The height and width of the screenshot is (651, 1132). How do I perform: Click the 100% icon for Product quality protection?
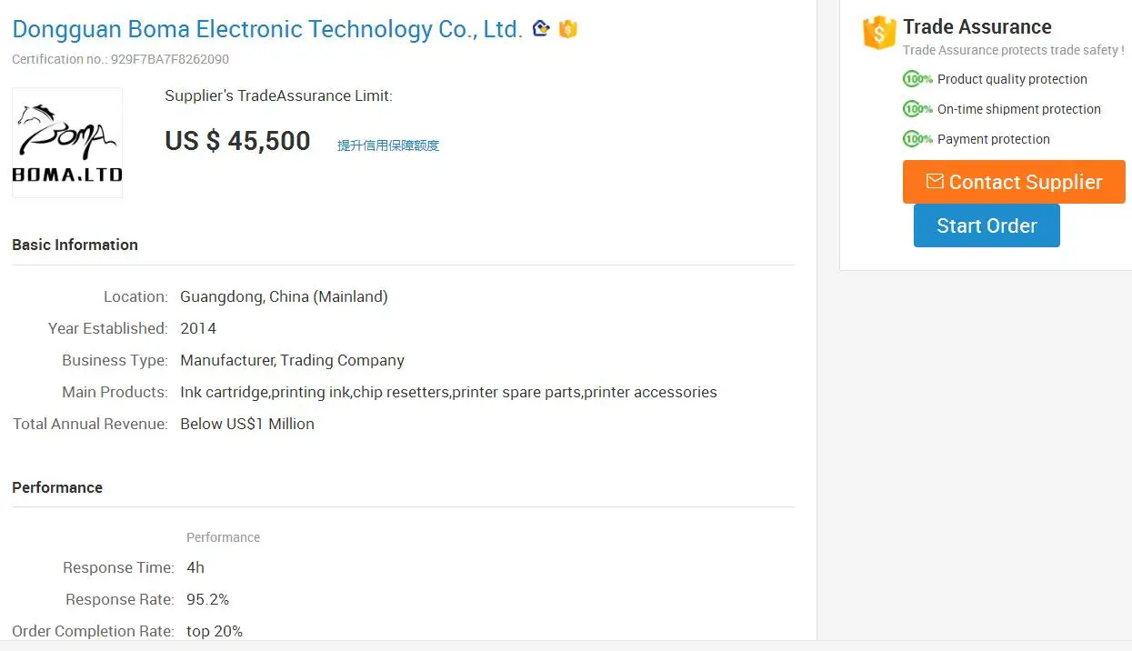click(917, 79)
